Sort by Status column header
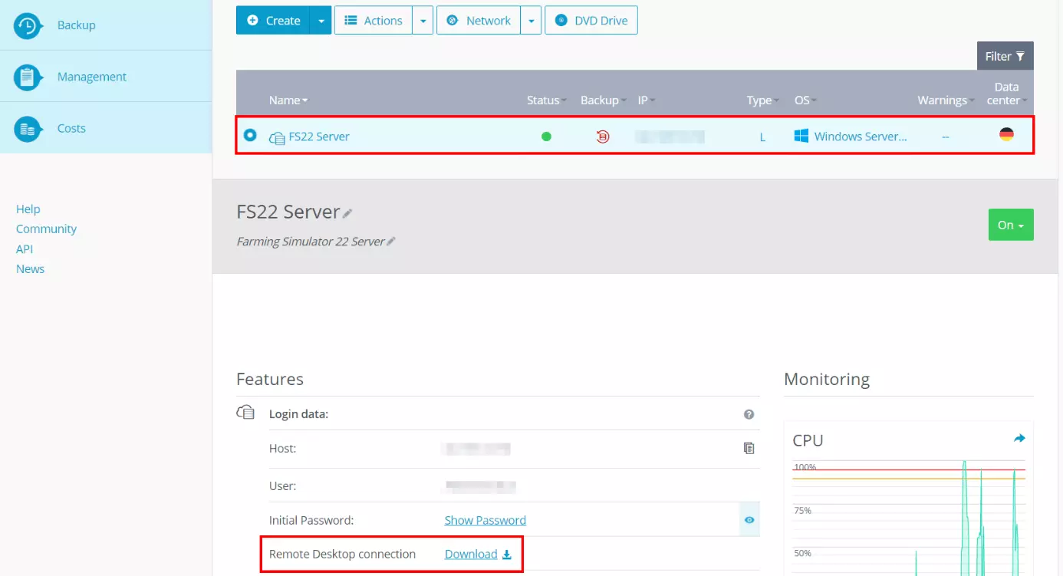 point(547,100)
